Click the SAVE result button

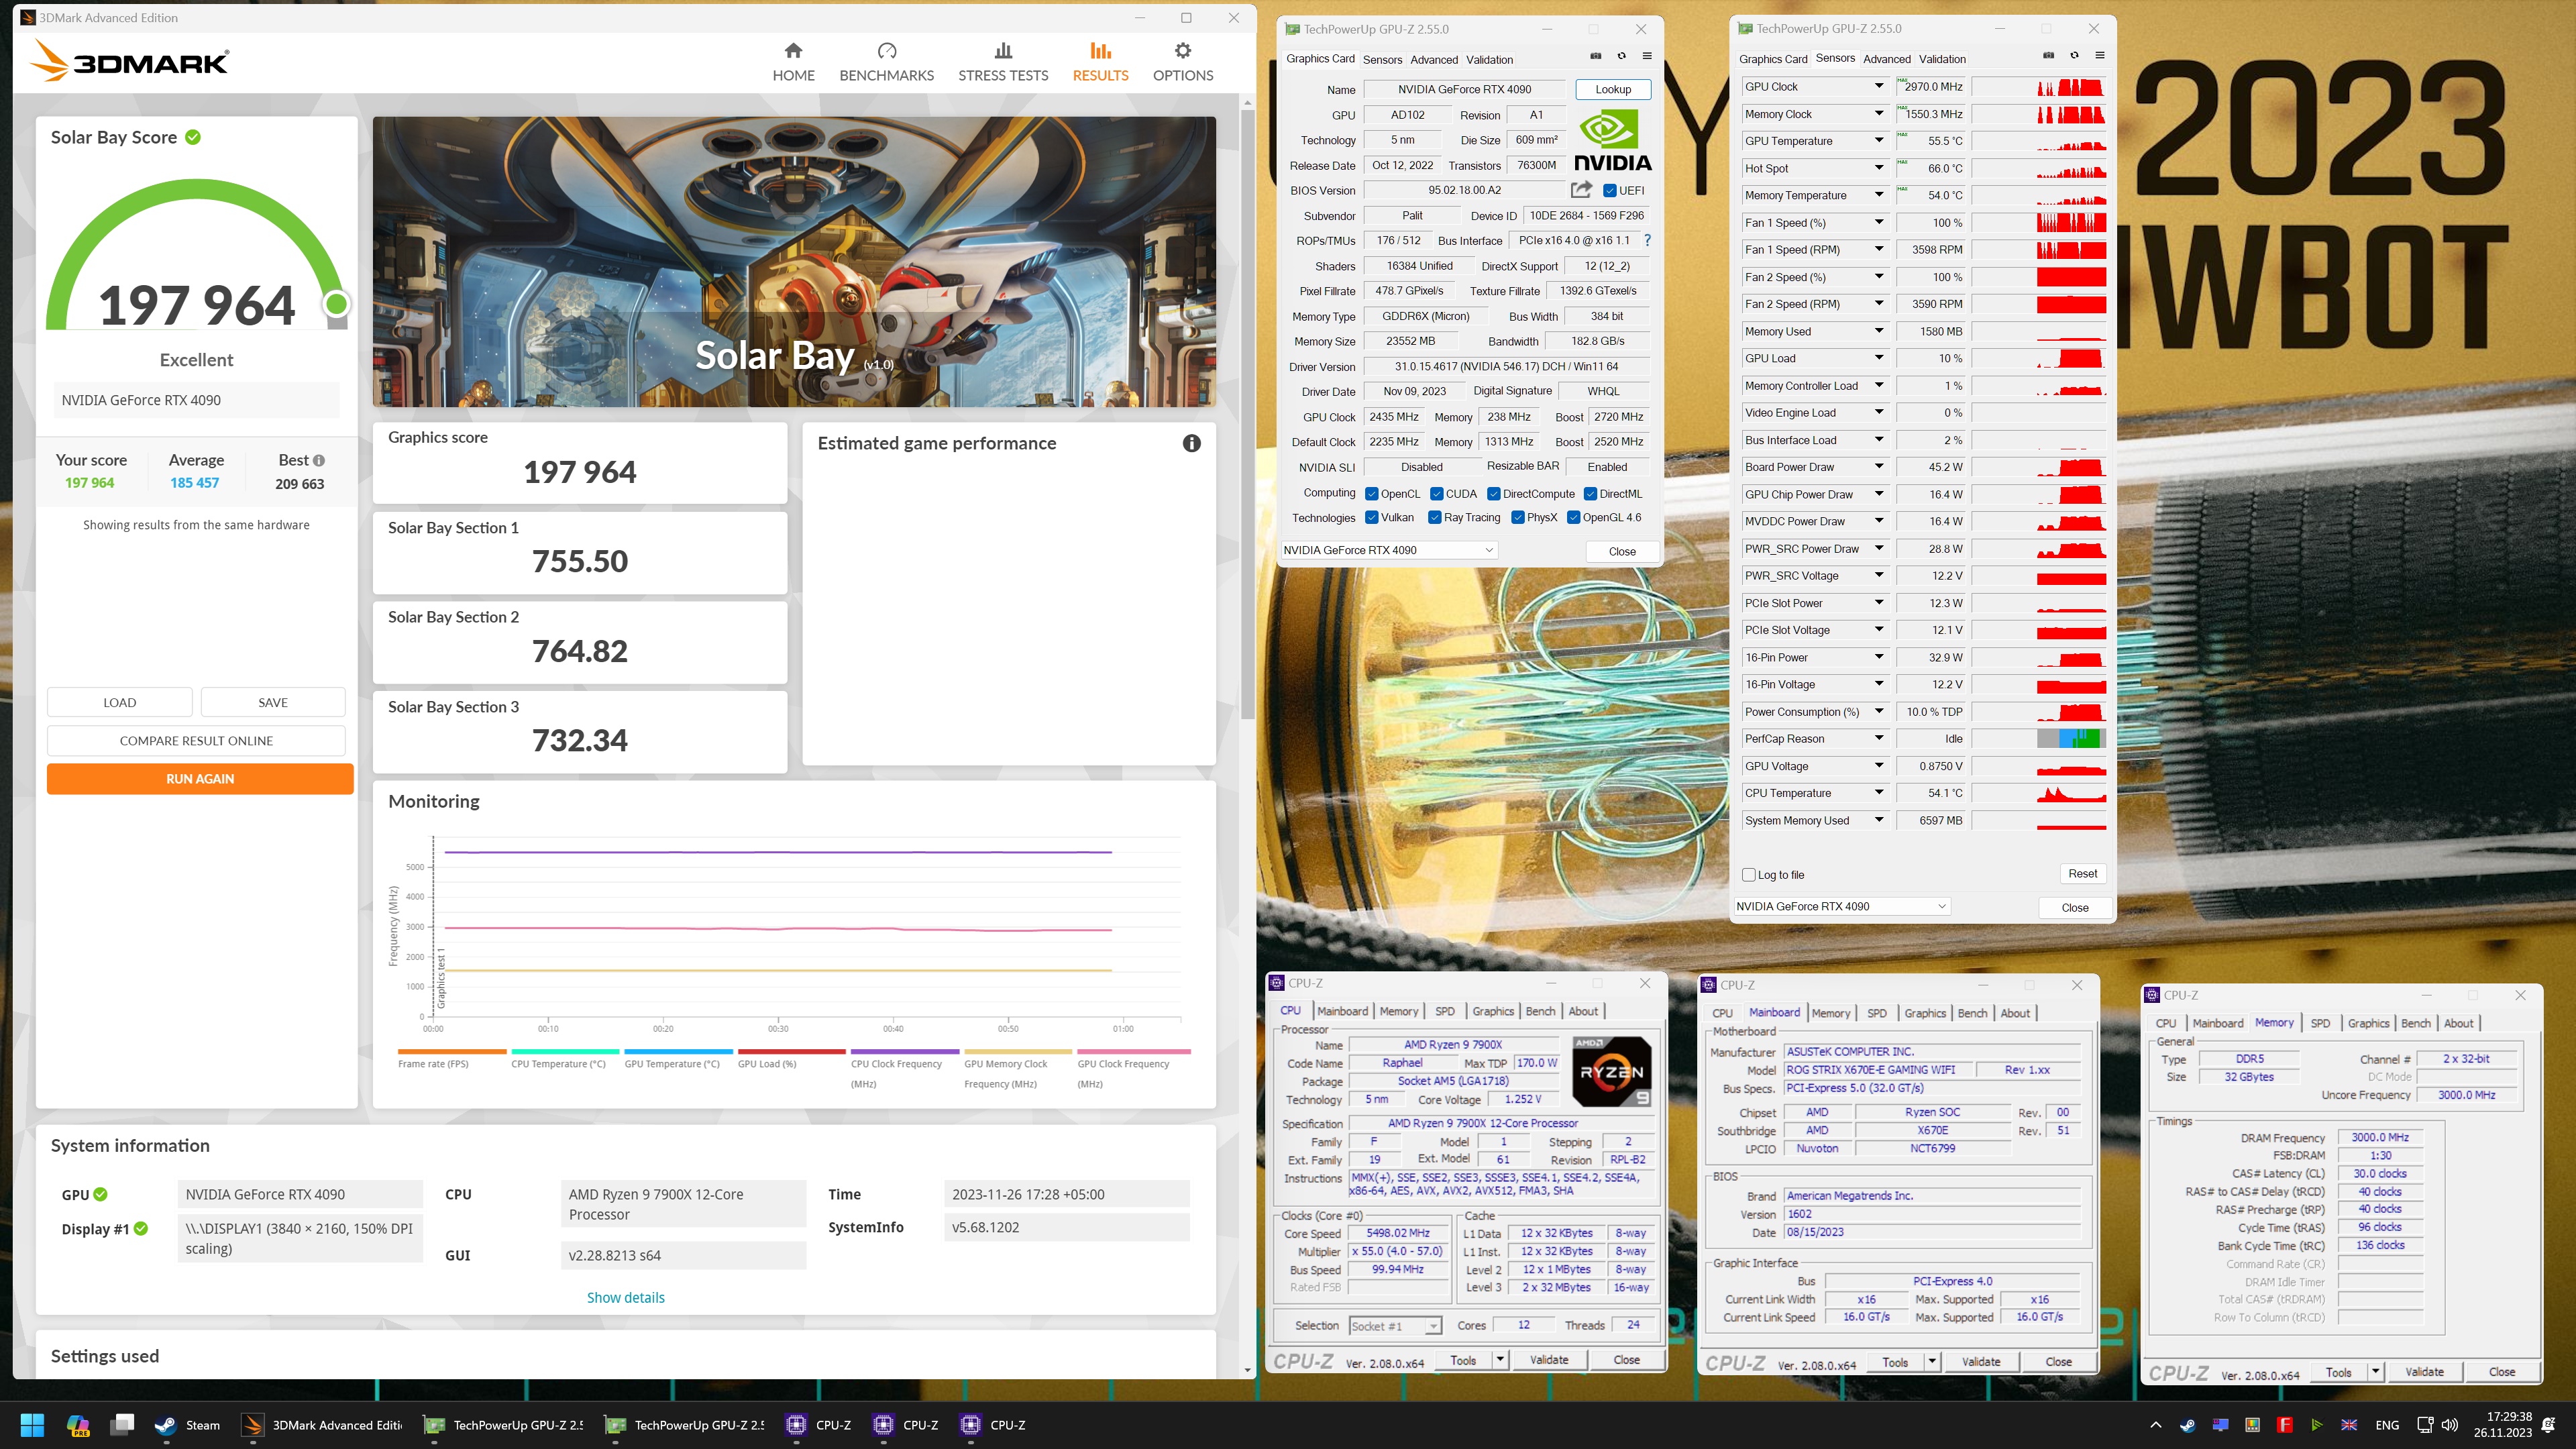273,703
